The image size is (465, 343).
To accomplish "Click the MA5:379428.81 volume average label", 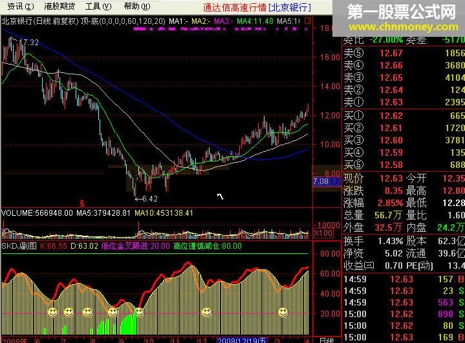I will 103,213.
